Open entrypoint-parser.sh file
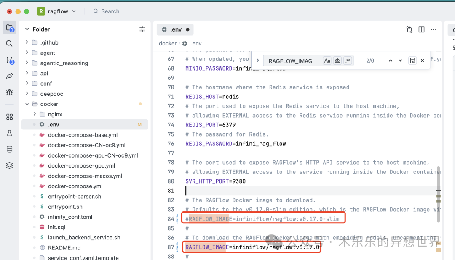 (x=75, y=197)
